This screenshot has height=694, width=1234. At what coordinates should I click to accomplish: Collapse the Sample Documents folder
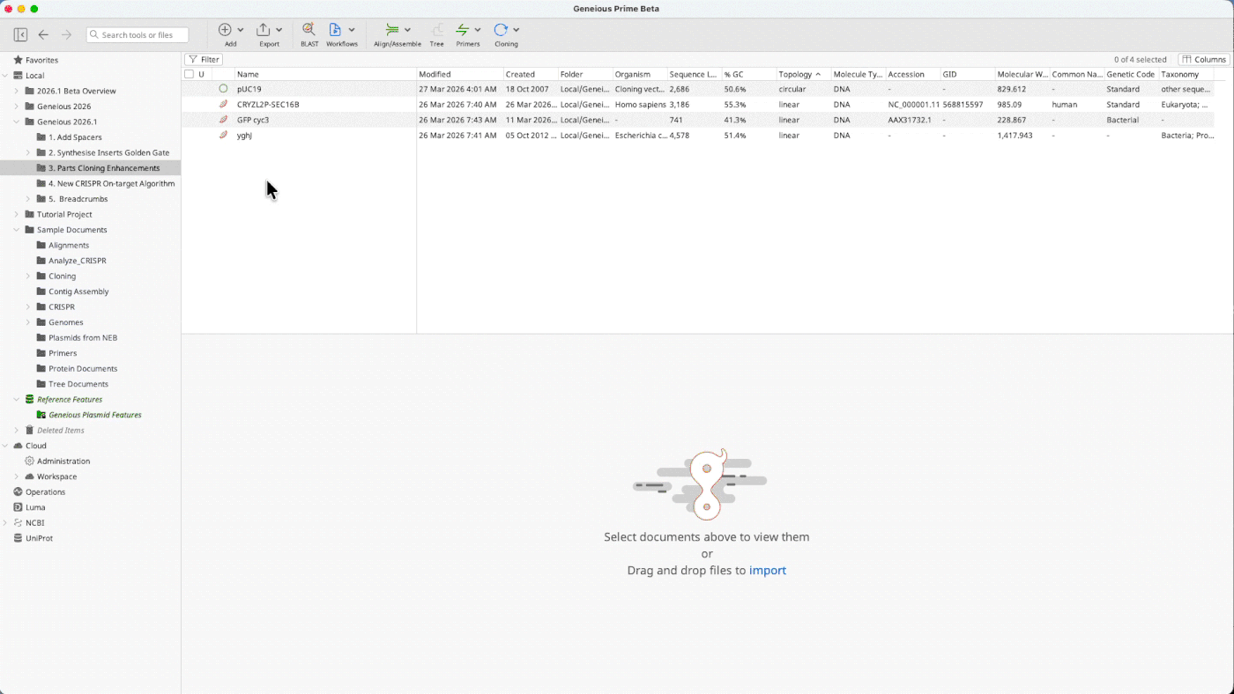17,230
